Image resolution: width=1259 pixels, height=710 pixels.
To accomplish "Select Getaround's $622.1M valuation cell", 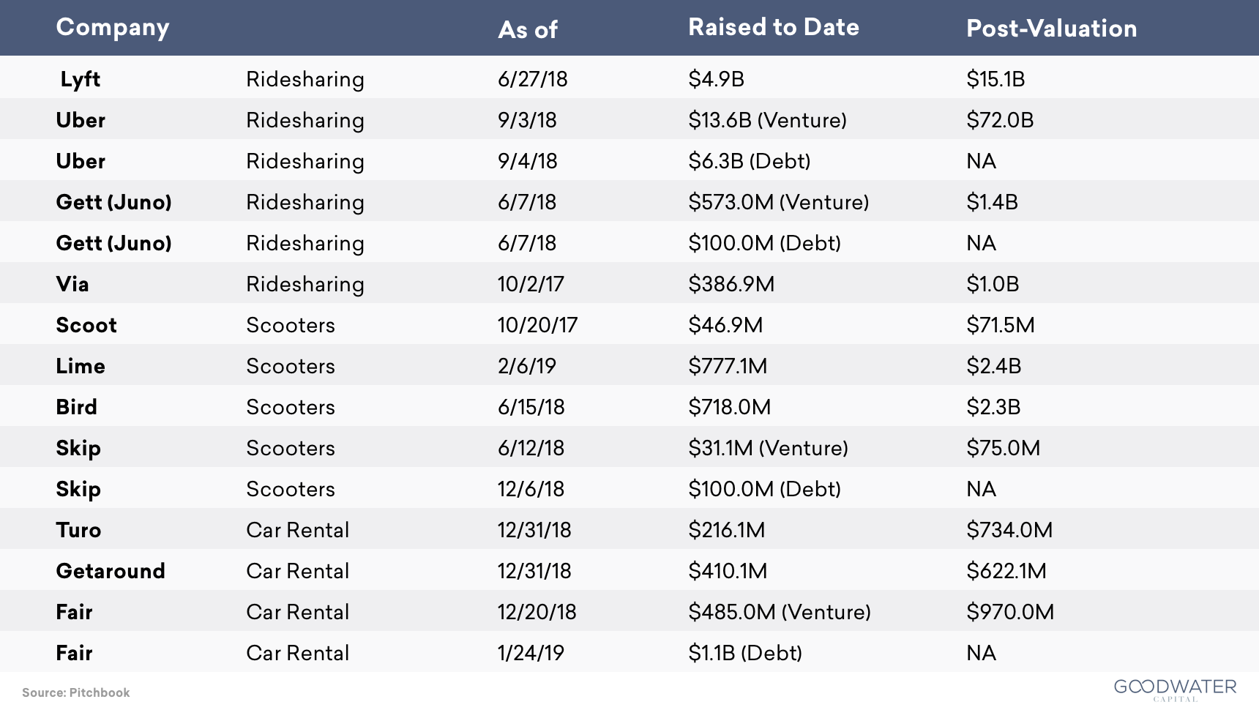I will (1006, 571).
